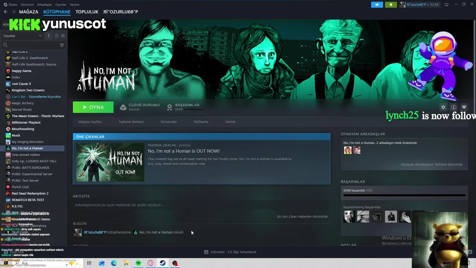Switch to the TOPLULUK tab
Viewport: 476px width, 268px height.
click(87, 12)
